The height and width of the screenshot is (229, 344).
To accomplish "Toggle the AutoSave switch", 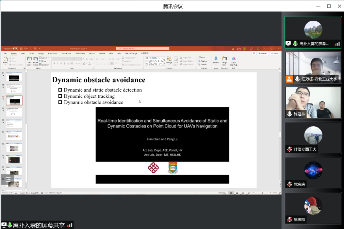I will click(x=15, y=49).
